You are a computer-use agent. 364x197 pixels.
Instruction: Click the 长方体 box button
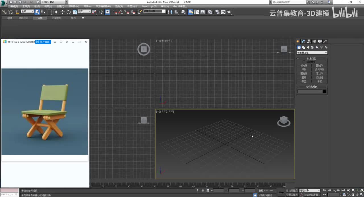click(x=304, y=65)
